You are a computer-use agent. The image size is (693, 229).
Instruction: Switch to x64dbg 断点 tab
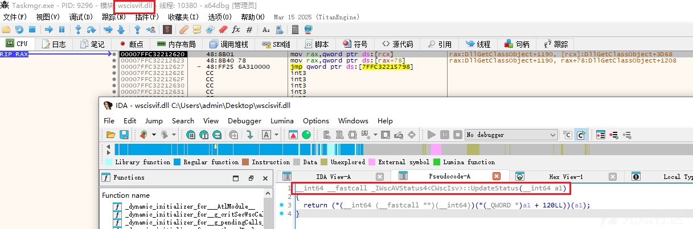pyautogui.click(x=130, y=44)
